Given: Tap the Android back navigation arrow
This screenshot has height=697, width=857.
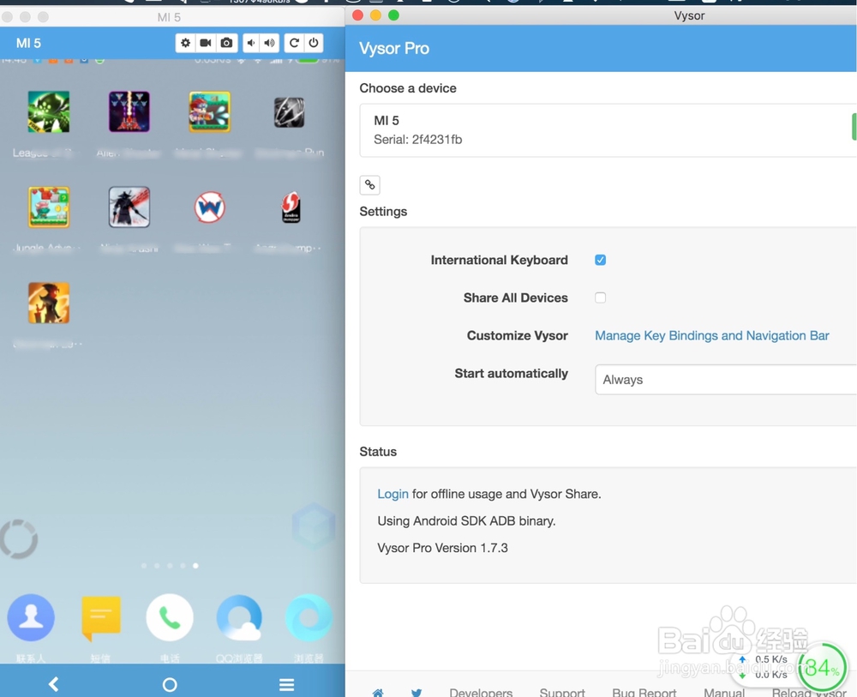Looking at the screenshot, I should (x=53, y=684).
